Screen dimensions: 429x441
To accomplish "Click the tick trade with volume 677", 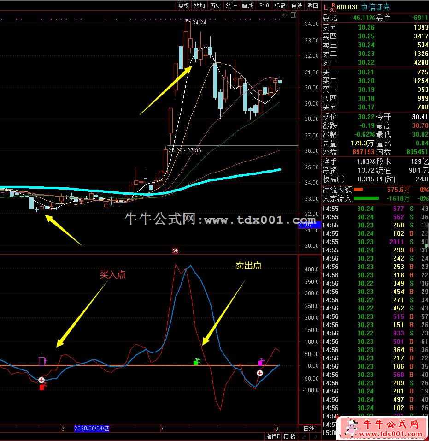I will [x=399, y=209].
